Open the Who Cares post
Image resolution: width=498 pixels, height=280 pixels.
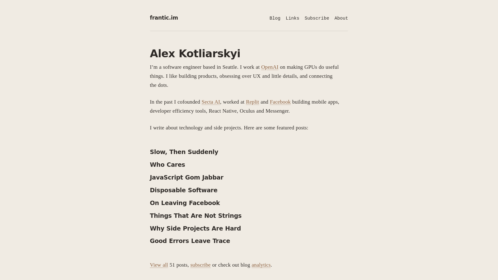[x=167, y=165]
